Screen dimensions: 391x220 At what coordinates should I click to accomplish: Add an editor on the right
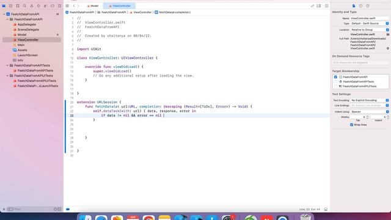pyautogui.click(x=327, y=5)
